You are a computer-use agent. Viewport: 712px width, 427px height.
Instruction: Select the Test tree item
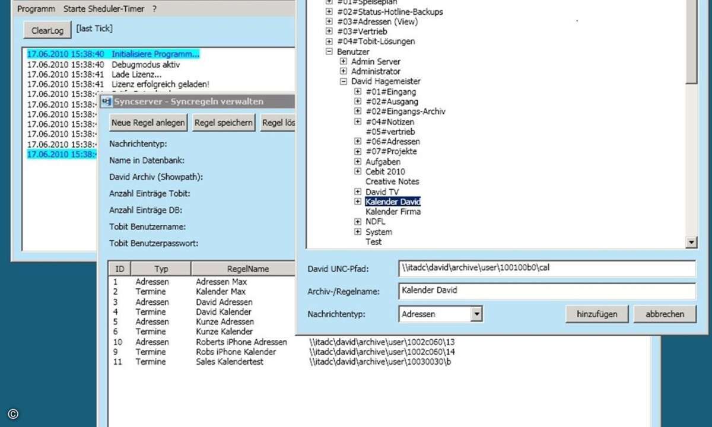click(x=374, y=242)
